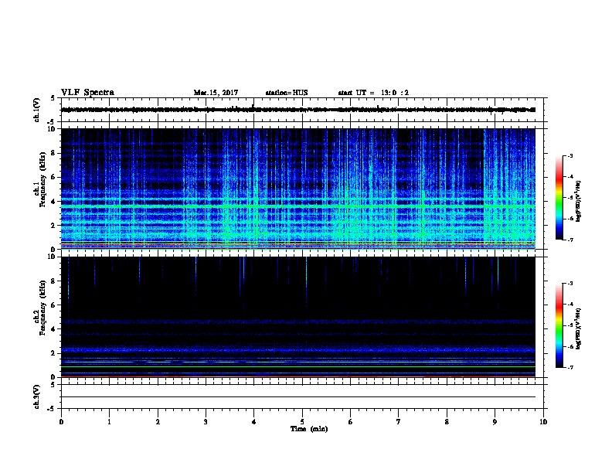Viewport: 612px width, 473px height.
Task: Click the "station=HUS" header label
Action: point(287,93)
